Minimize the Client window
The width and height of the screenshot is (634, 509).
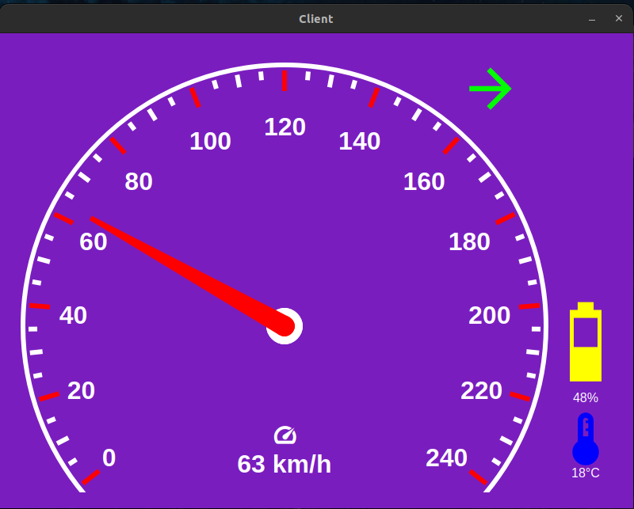(x=592, y=18)
